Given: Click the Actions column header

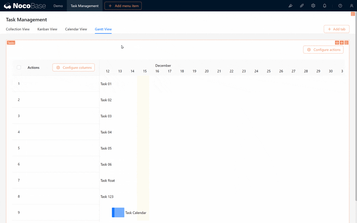Looking at the screenshot, I should (x=34, y=67).
